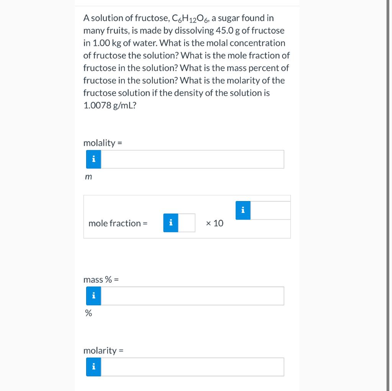
Task: Click the info icon beside the molarity field
Action: pyautogui.click(x=93, y=366)
